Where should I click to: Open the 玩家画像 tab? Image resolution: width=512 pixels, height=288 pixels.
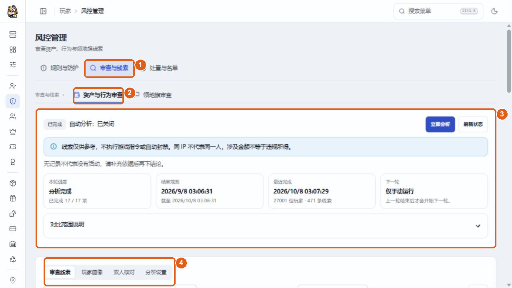(x=92, y=272)
